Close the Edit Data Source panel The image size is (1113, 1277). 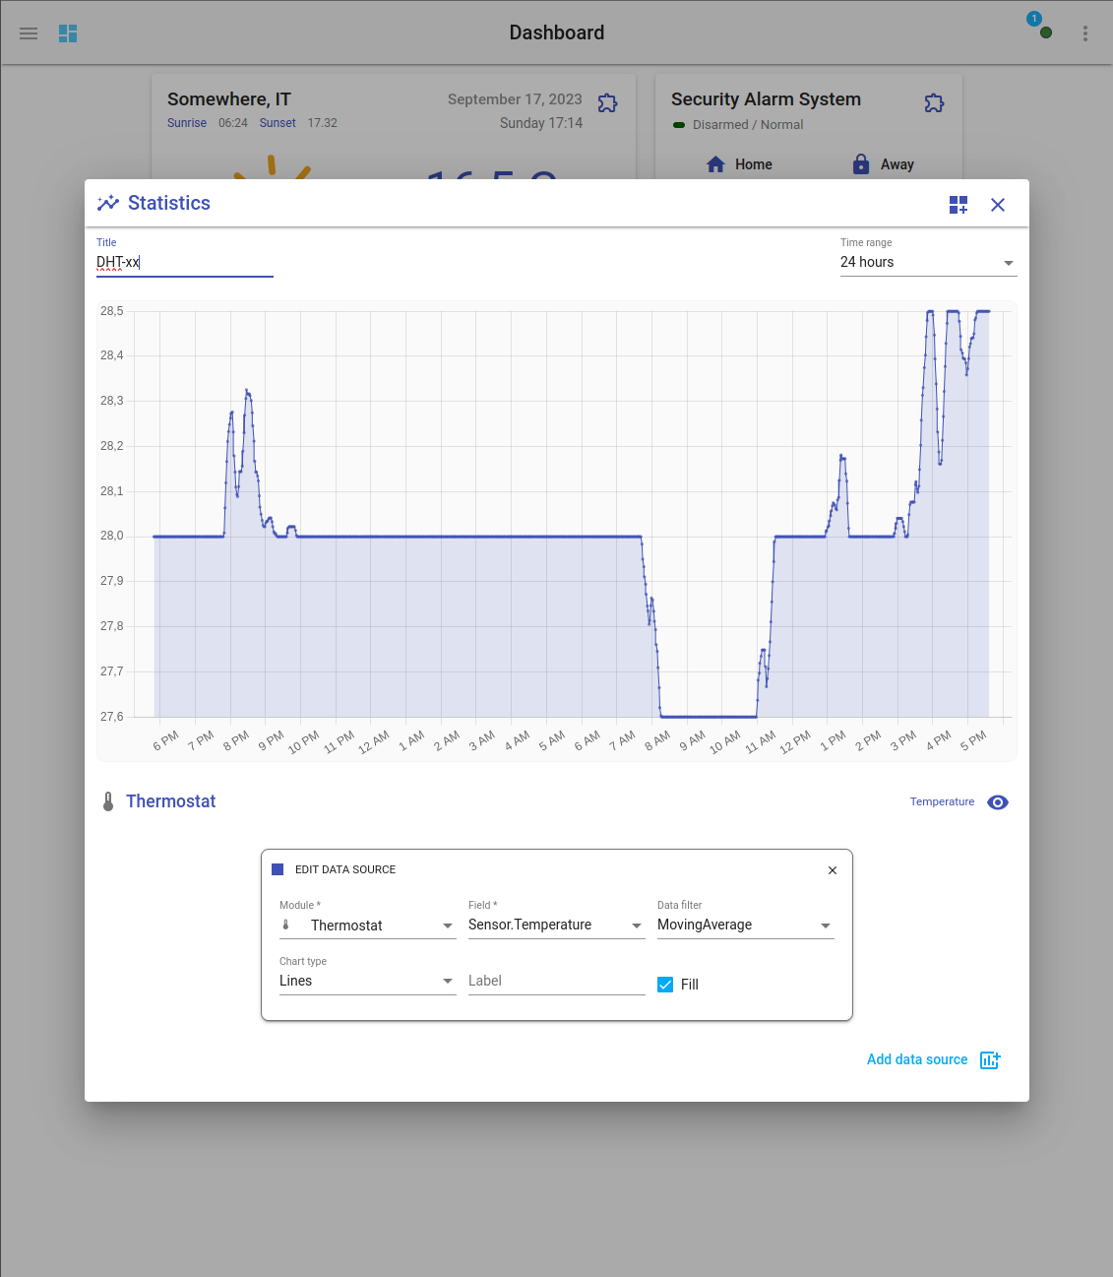click(x=833, y=870)
